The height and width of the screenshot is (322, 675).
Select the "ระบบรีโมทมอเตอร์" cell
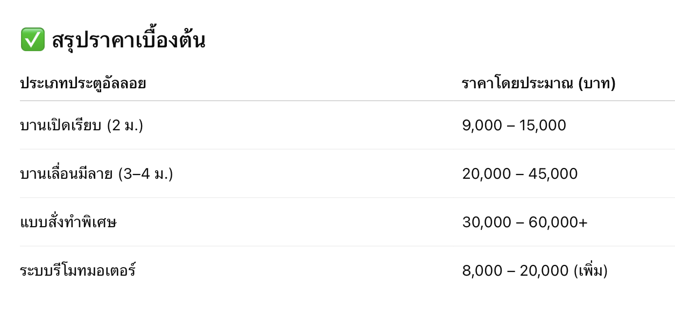click(78, 270)
